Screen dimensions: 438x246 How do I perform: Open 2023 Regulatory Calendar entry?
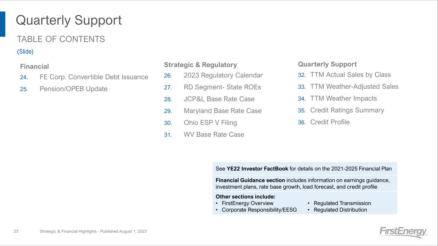pos(223,76)
